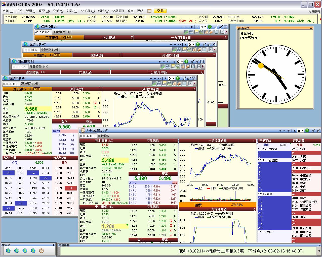Open the 新聞 (N) menu
Image resolution: width=322 pixels, height=257 pixels.
tap(103, 11)
